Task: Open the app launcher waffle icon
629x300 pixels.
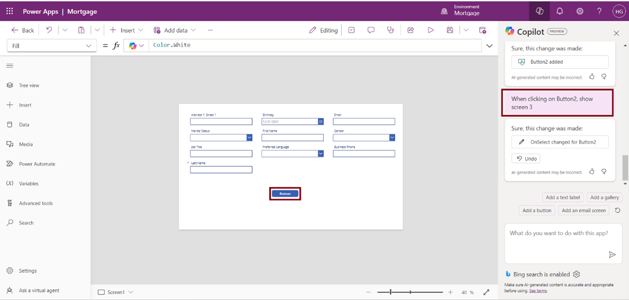Action: point(10,11)
